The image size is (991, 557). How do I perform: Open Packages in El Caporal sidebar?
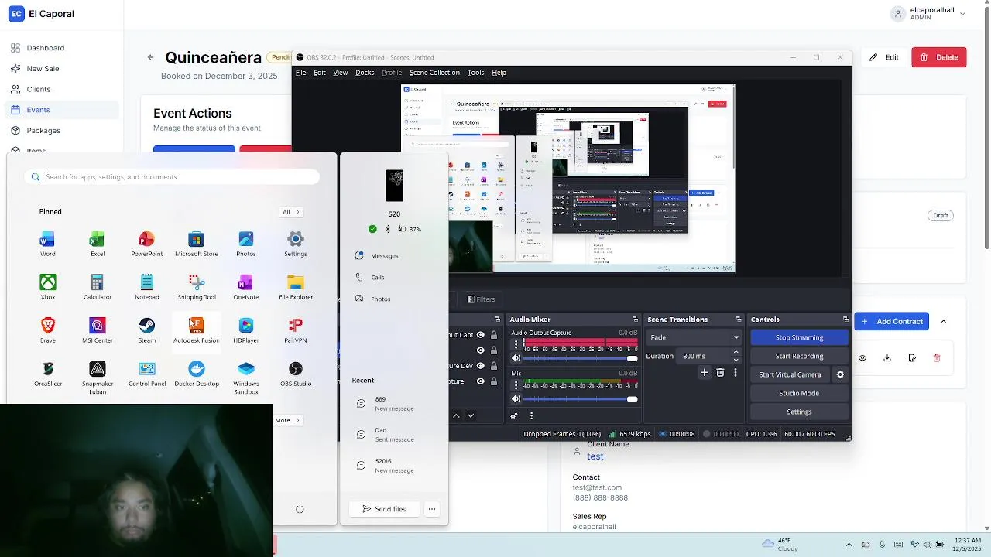coord(62,131)
